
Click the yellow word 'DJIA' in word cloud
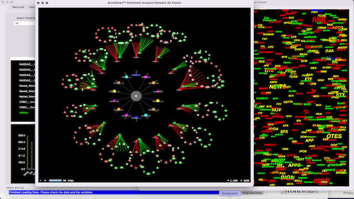click(x=330, y=51)
